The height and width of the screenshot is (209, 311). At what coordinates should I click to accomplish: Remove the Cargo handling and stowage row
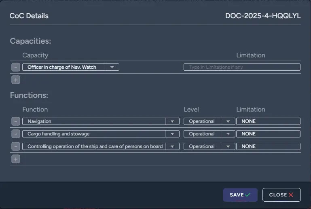15,134
